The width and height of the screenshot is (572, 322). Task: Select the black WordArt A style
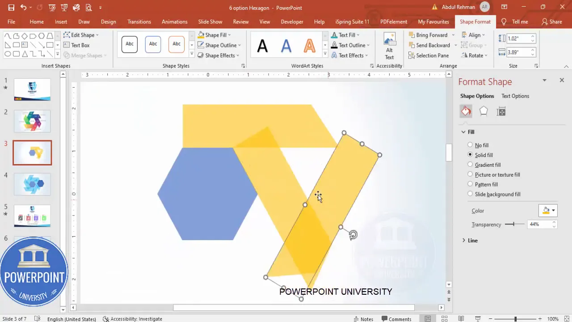(x=262, y=45)
